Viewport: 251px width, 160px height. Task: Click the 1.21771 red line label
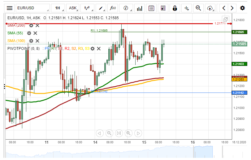(x=220, y=23)
